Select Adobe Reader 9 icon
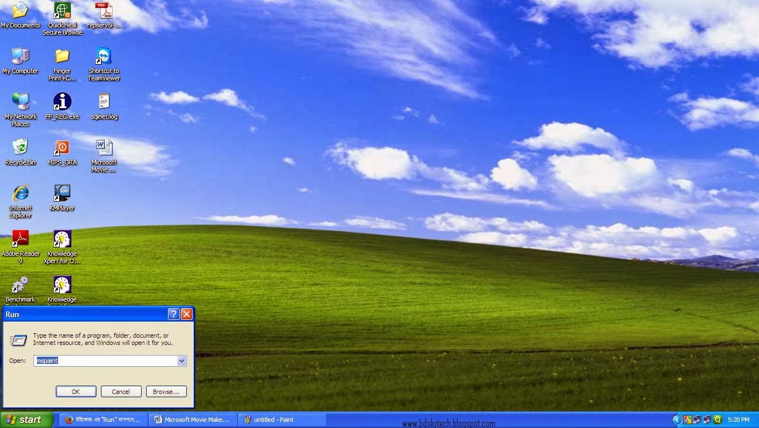 point(20,247)
